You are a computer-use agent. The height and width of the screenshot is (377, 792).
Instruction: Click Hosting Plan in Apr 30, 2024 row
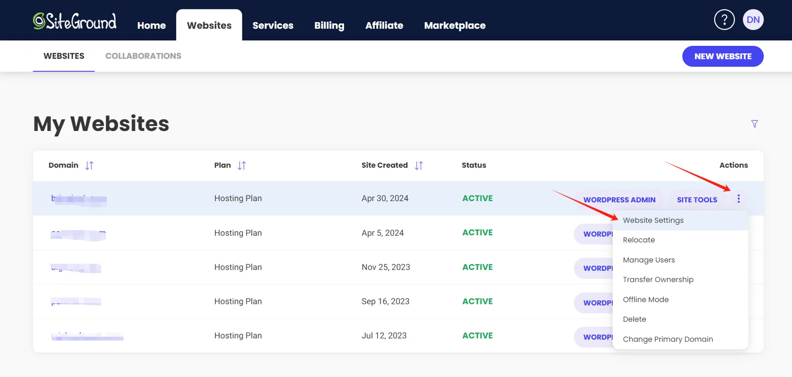click(238, 198)
